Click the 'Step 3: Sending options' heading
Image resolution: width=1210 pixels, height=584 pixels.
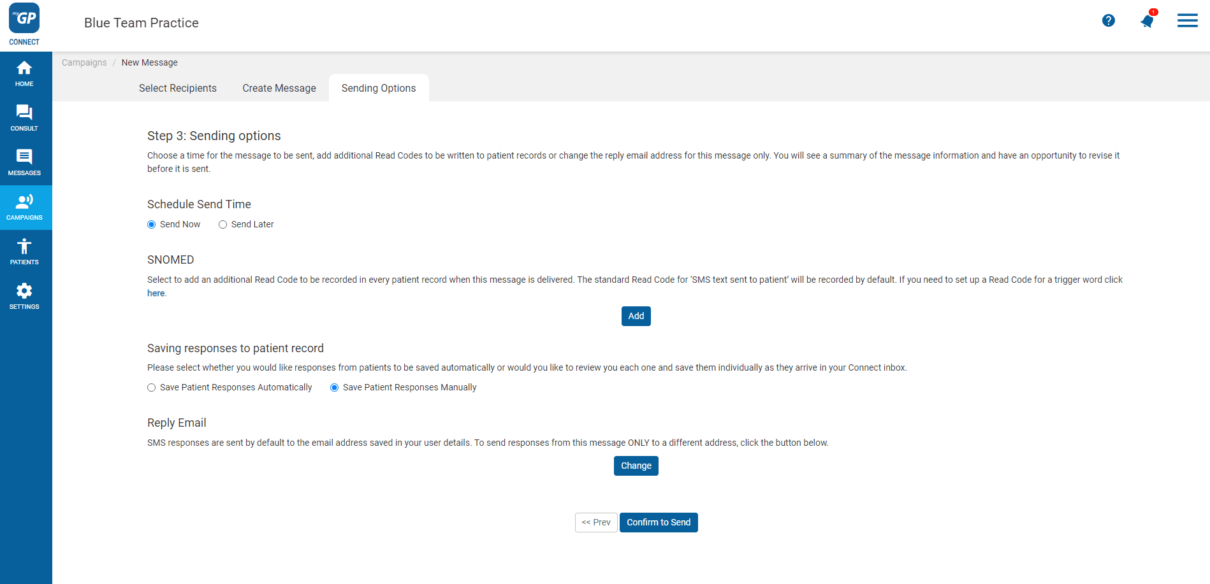coord(214,136)
